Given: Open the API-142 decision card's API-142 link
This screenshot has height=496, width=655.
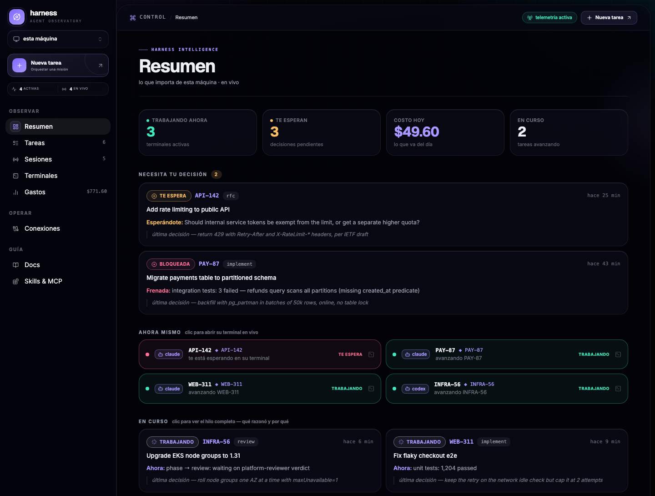Looking at the screenshot, I should point(207,196).
